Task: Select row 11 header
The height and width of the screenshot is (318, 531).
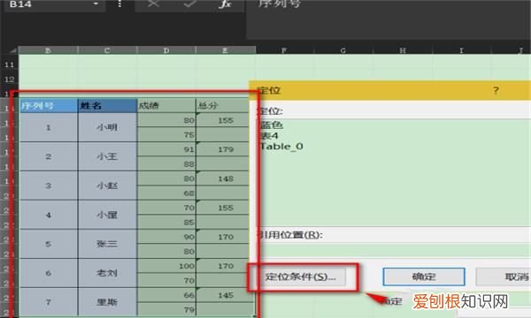Action: 9,64
